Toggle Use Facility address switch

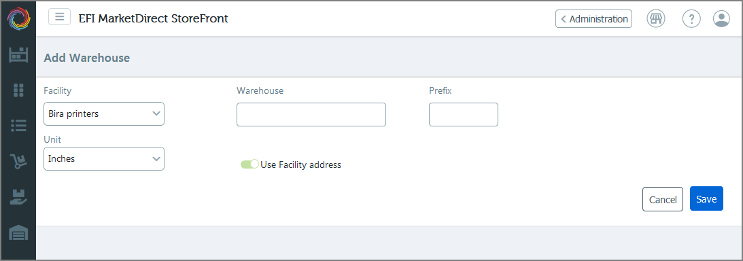pos(249,164)
